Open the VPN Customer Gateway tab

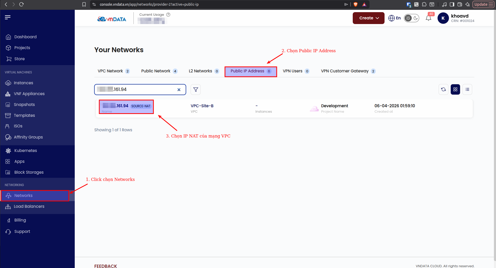click(x=348, y=71)
